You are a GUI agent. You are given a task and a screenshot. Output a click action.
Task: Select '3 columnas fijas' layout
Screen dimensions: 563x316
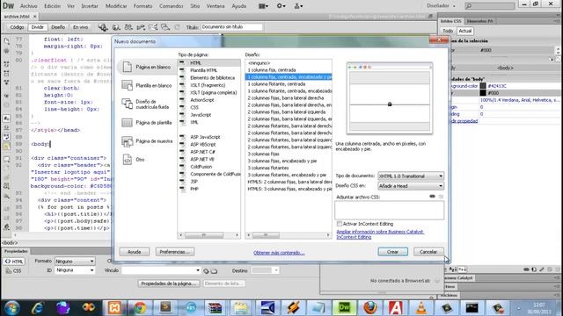coord(264,154)
